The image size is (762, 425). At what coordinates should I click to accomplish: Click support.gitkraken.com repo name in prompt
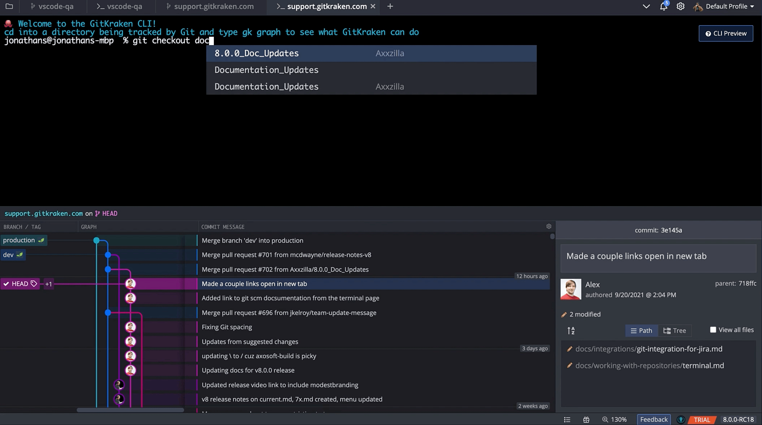(x=43, y=214)
